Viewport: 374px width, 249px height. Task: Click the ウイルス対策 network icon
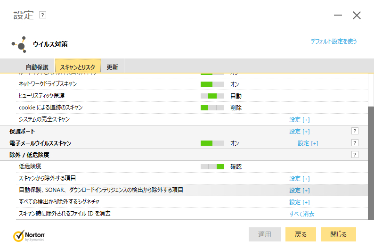click(x=19, y=44)
